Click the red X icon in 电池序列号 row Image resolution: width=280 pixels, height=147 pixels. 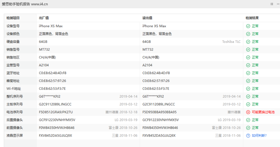(x=248, y=112)
